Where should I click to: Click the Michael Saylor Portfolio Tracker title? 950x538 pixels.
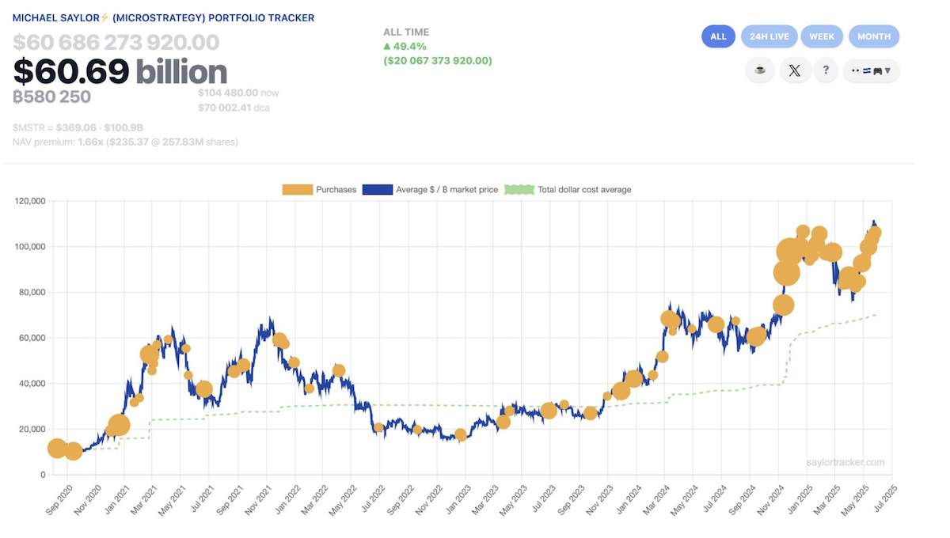(163, 17)
